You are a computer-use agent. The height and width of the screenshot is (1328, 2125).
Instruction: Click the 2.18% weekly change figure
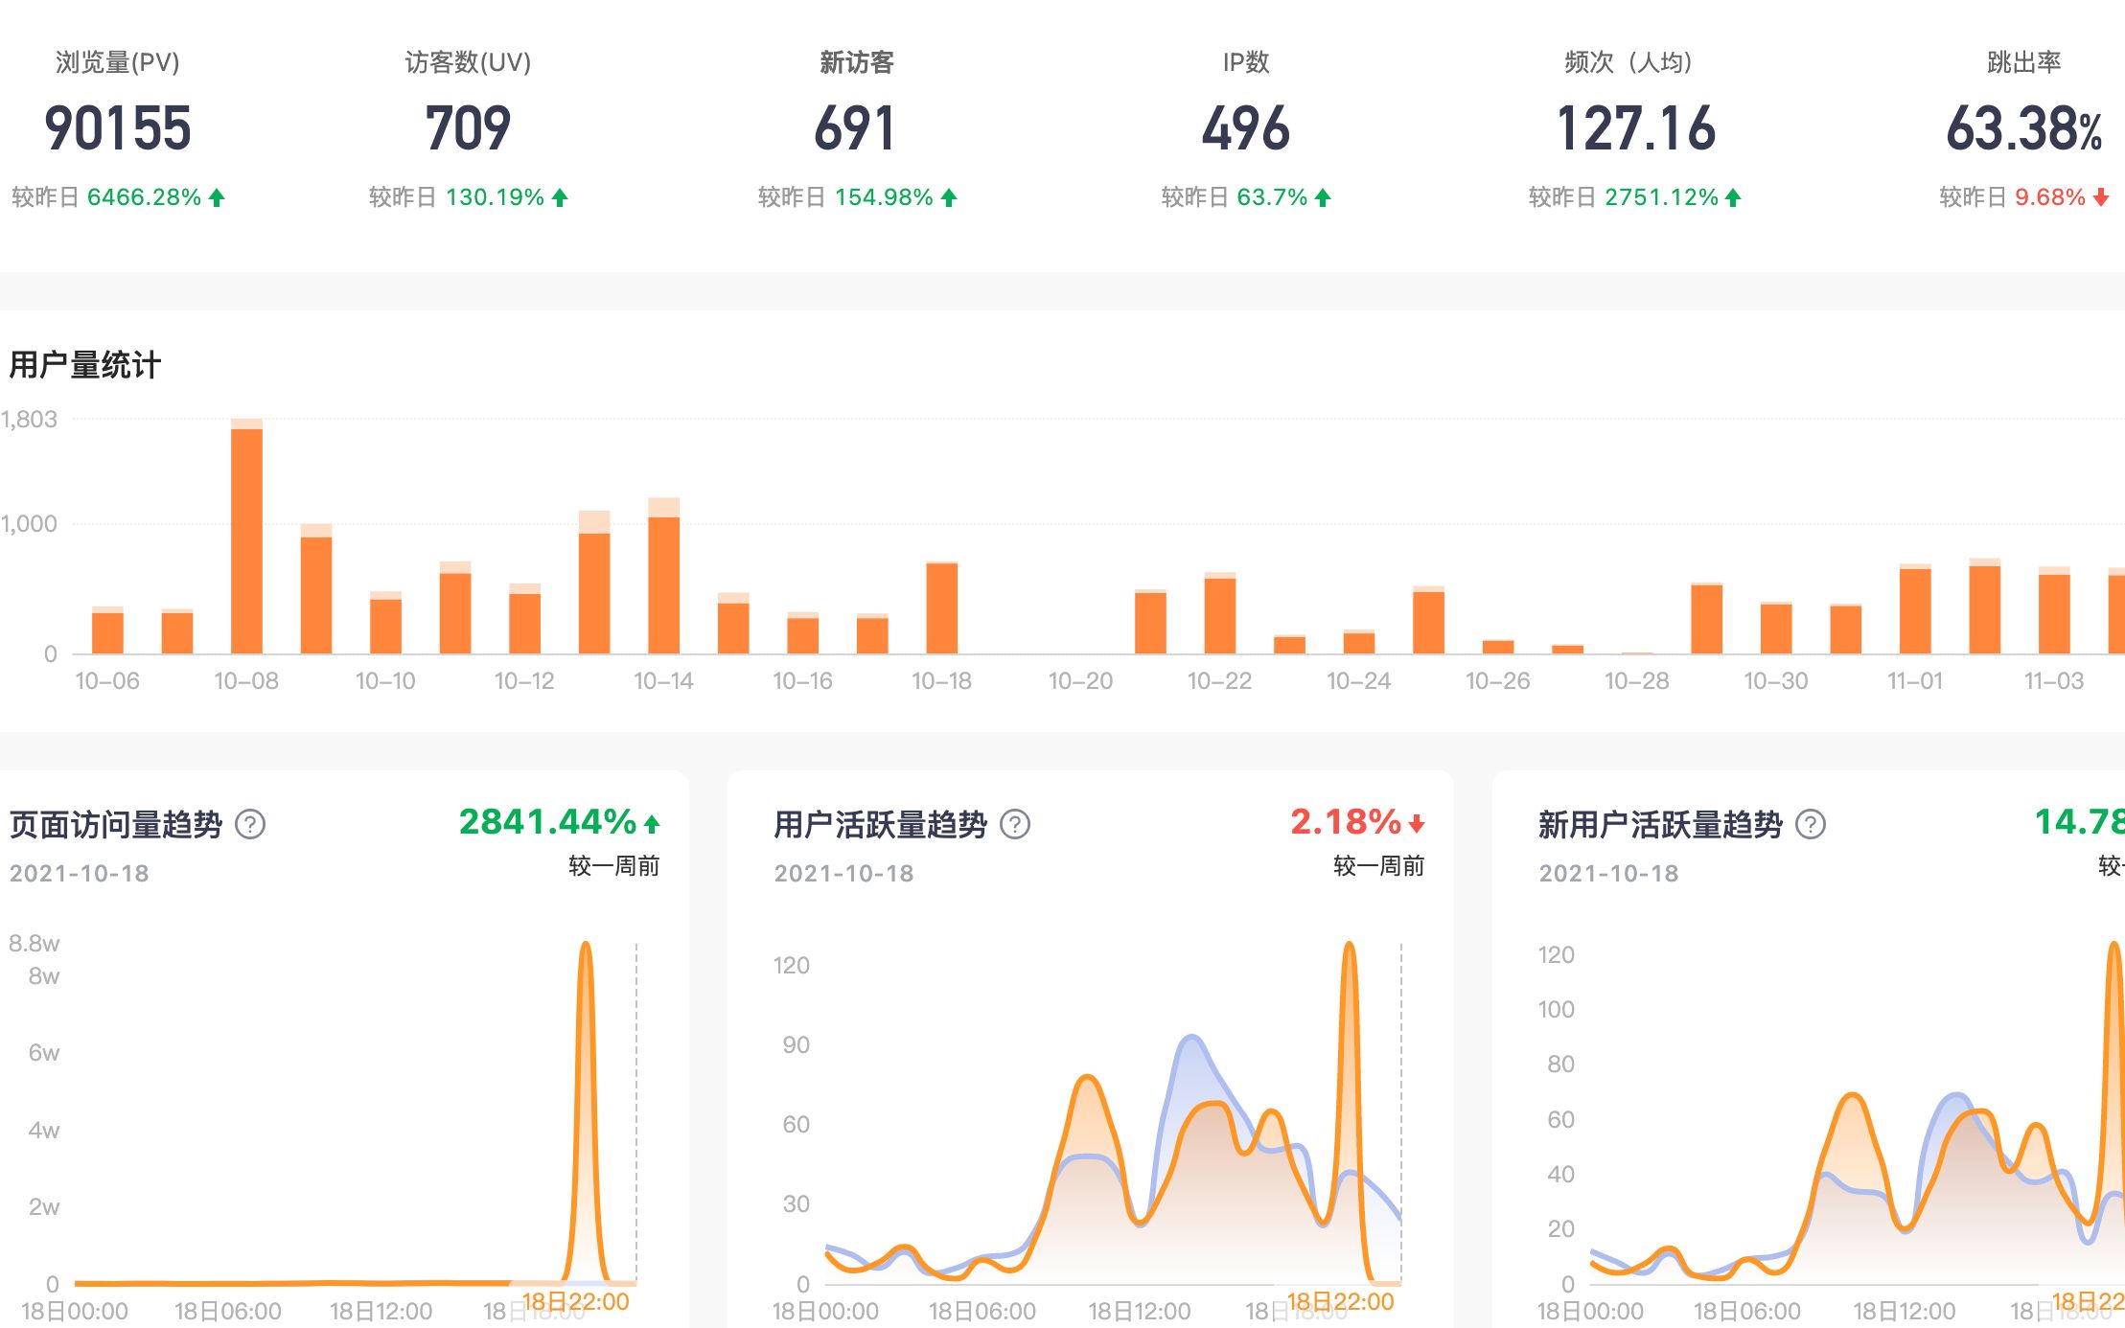tap(1346, 822)
